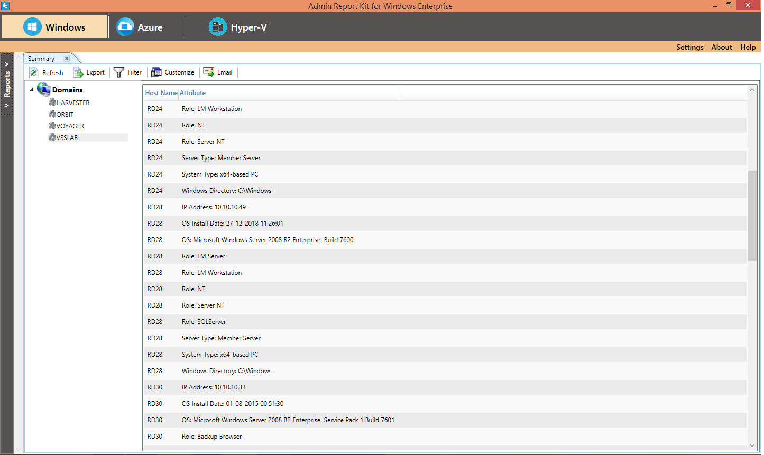The height and width of the screenshot is (455, 764).
Task: Collapse the Domains tree node
Action: click(31, 90)
